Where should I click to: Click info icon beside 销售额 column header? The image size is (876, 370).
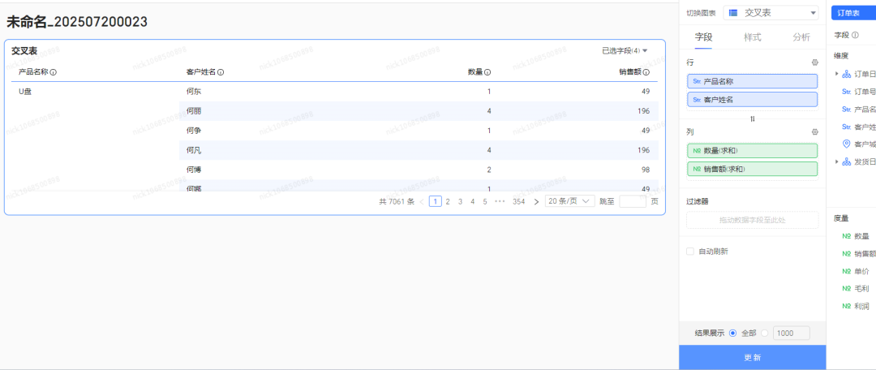646,72
